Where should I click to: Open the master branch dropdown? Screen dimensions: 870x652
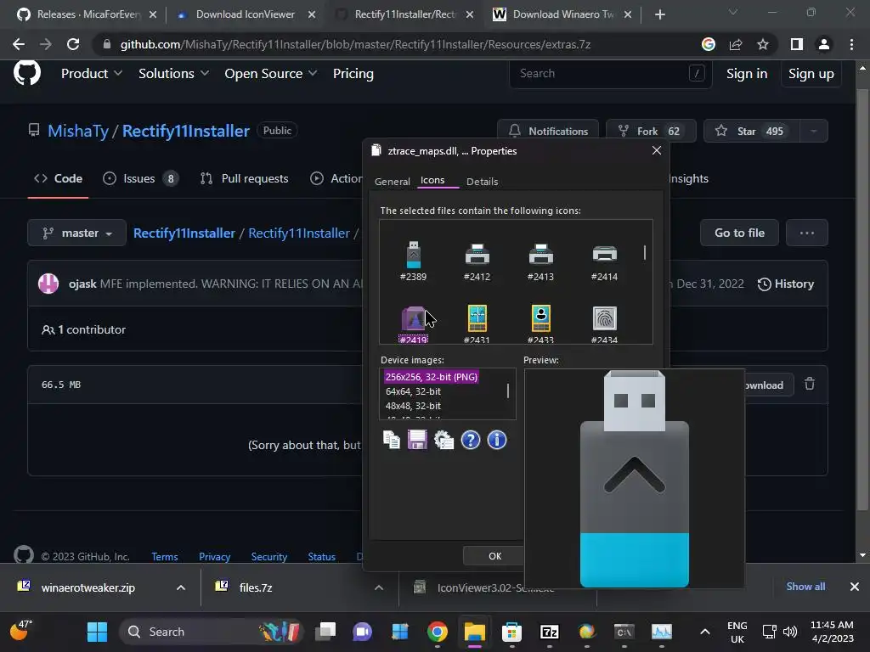tap(77, 233)
